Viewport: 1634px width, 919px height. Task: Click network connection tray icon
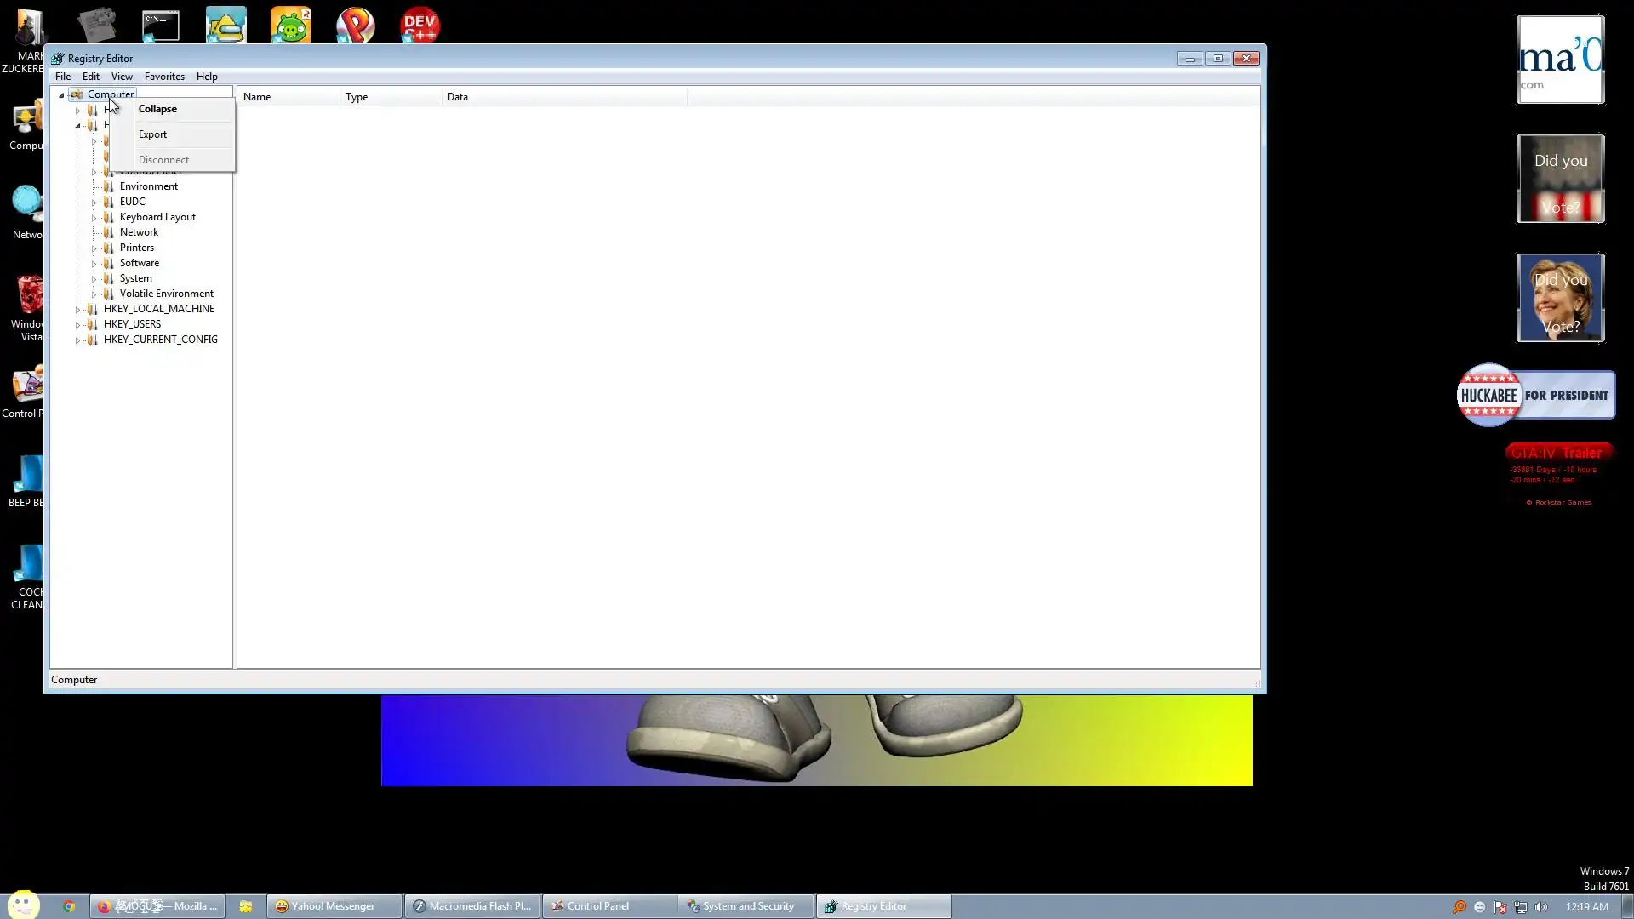click(x=1521, y=907)
